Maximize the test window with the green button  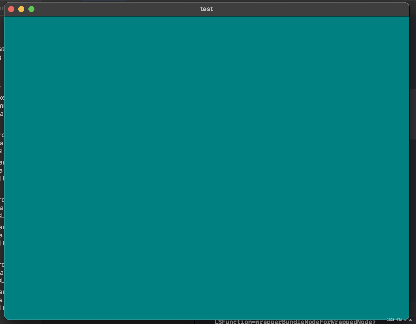pos(31,9)
